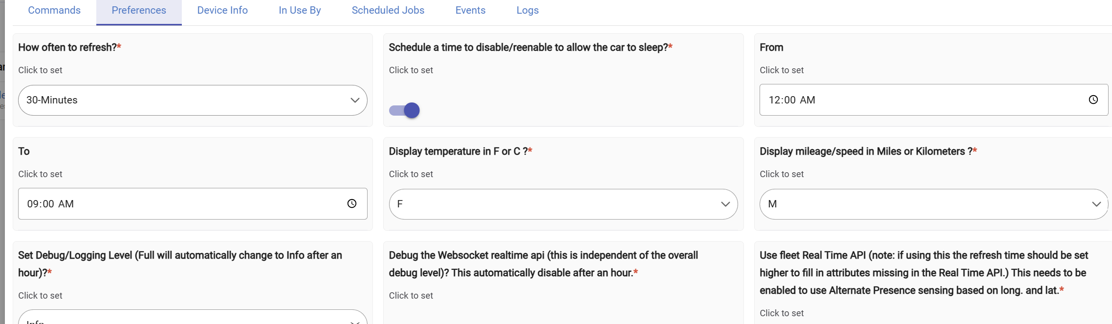Image resolution: width=1112 pixels, height=324 pixels.
Task: Open the Miles or Kilometers dropdown
Action: [x=933, y=204]
